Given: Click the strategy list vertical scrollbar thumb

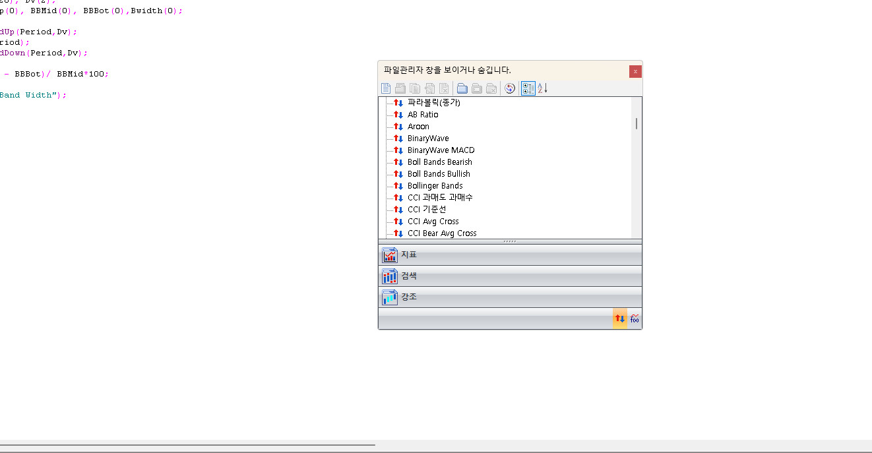Looking at the screenshot, I should (x=637, y=123).
